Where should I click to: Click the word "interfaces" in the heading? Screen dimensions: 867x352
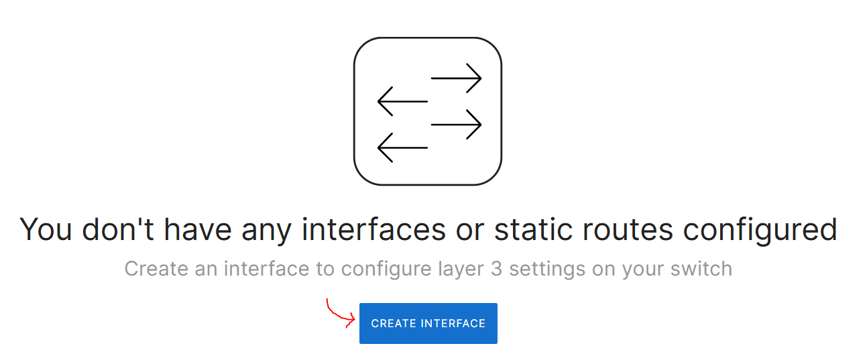tap(373, 229)
